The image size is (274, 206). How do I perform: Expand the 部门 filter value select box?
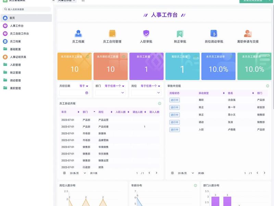point(110,93)
